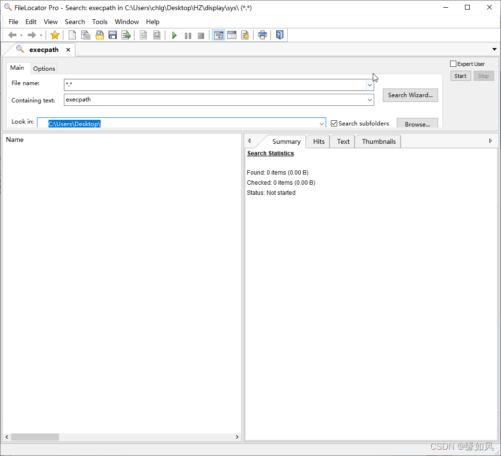501x456 pixels.
Task: Expand the File name dropdown
Action: [370, 85]
